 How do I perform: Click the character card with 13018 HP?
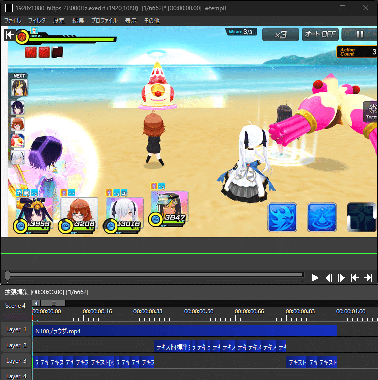124,215
